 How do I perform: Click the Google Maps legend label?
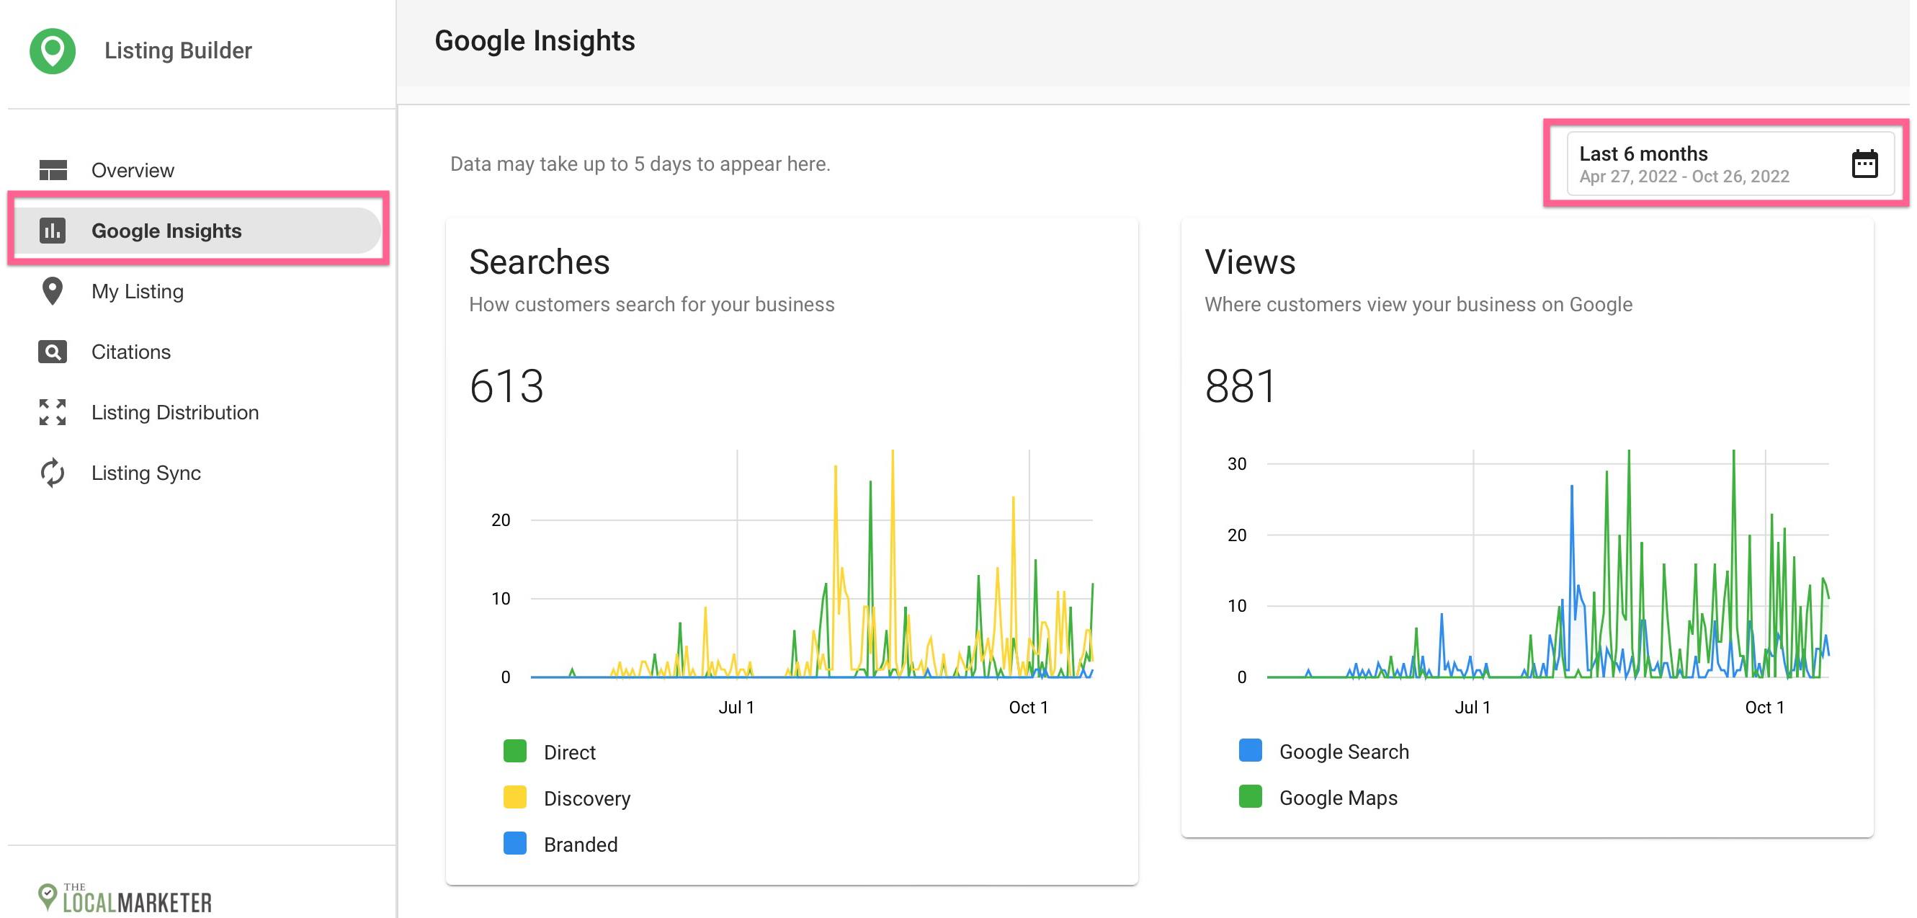click(x=1338, y=798)
